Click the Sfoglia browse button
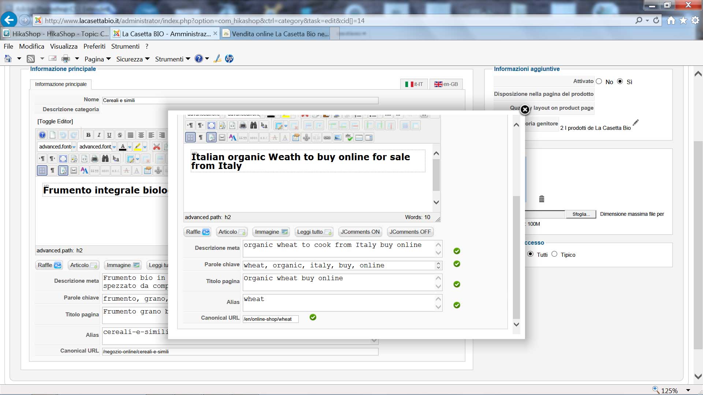The width and height of the screenshot is (703, 395). 581,214
